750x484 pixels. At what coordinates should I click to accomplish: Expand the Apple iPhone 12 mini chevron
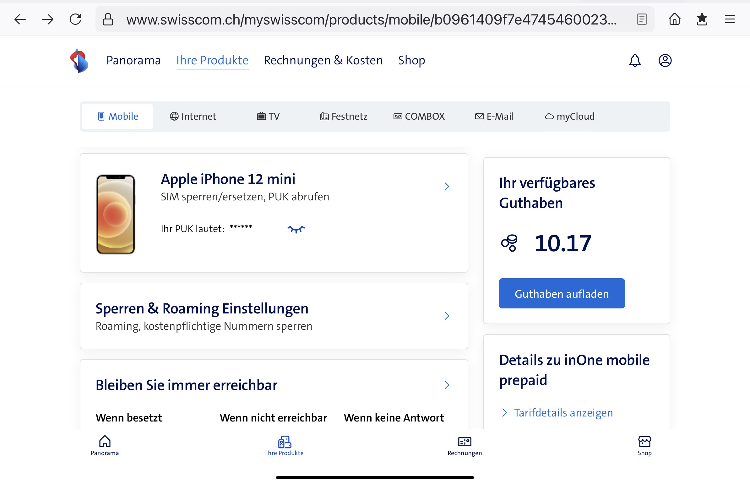click(x=447, y=187)
